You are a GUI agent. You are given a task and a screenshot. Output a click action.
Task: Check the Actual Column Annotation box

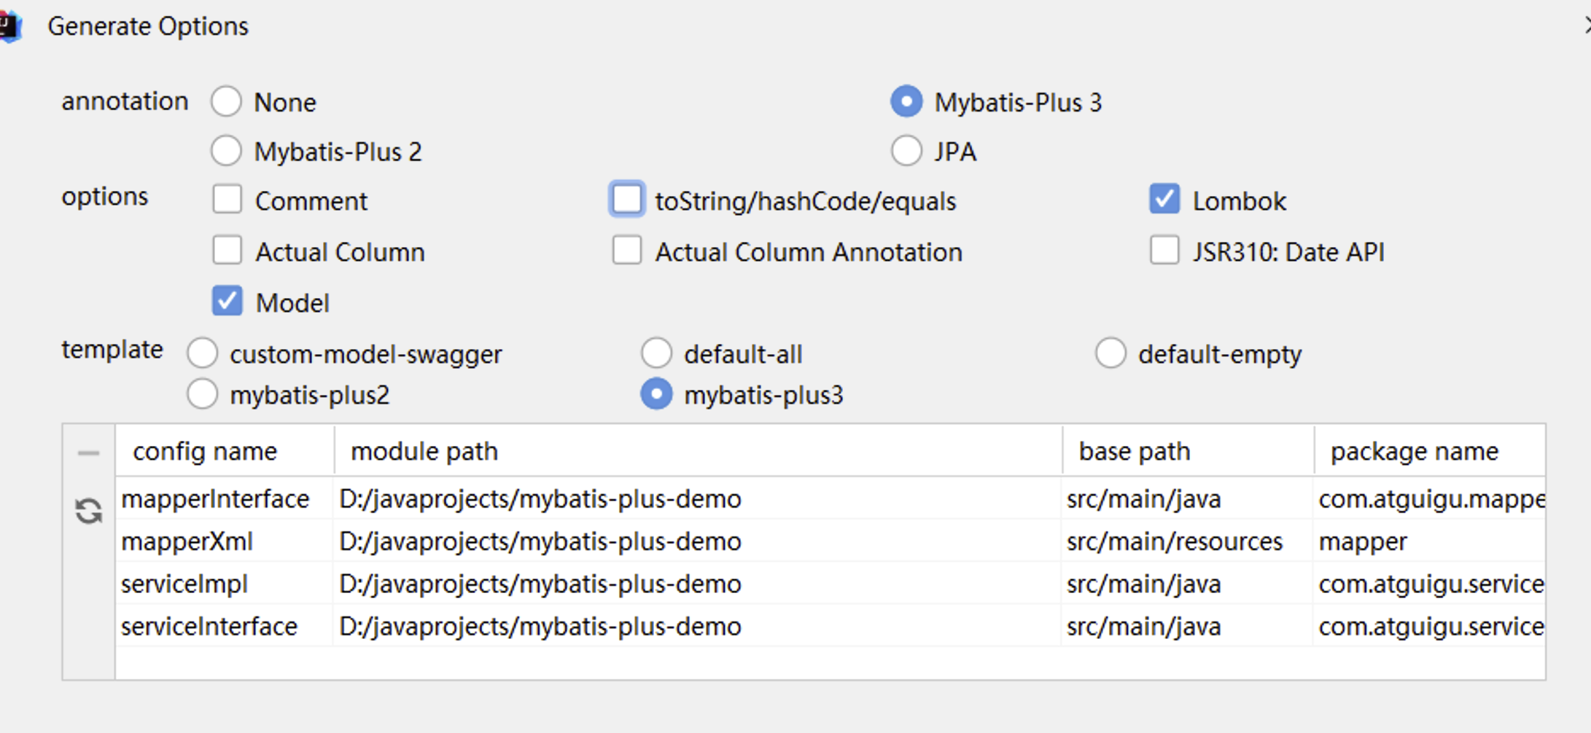coord(627,250)
